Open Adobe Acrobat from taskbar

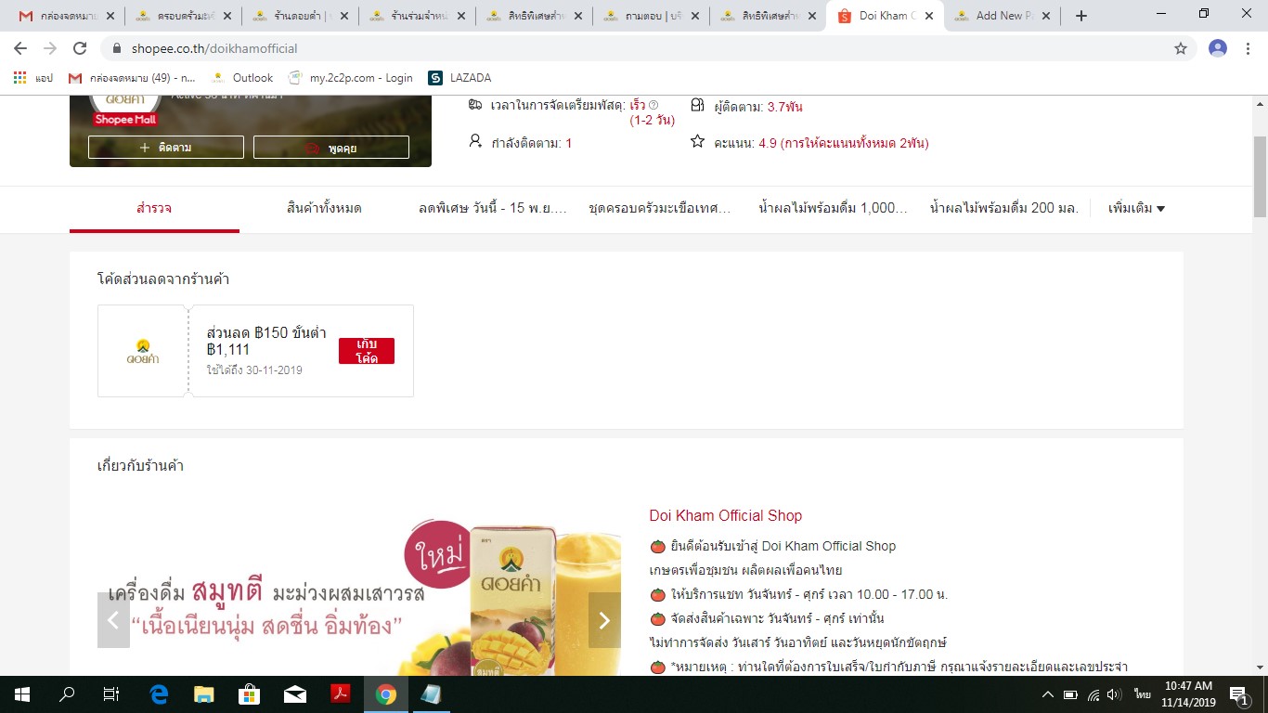341,694
